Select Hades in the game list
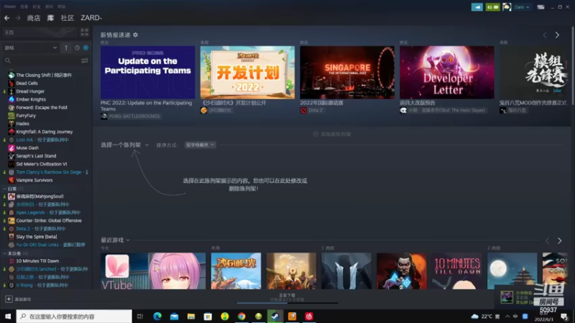 click(x=22, y=123)
